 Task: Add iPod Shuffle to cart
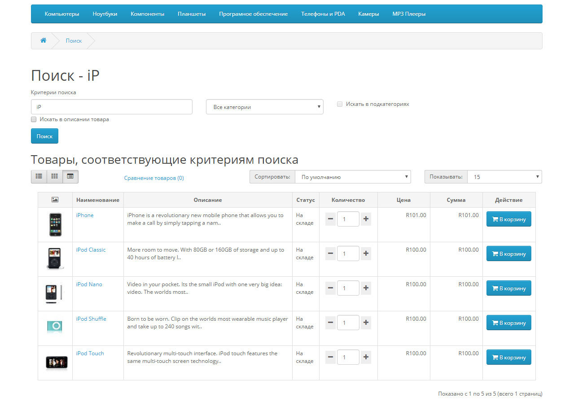pos(509,323)
